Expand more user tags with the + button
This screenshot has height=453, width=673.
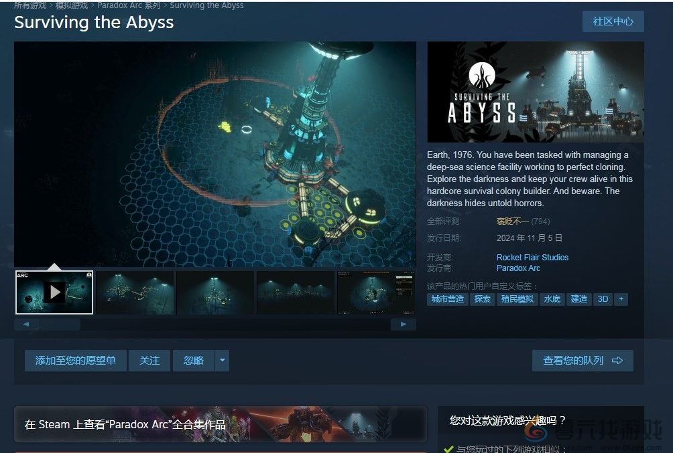pyautogui.click(x=621, y=299)
